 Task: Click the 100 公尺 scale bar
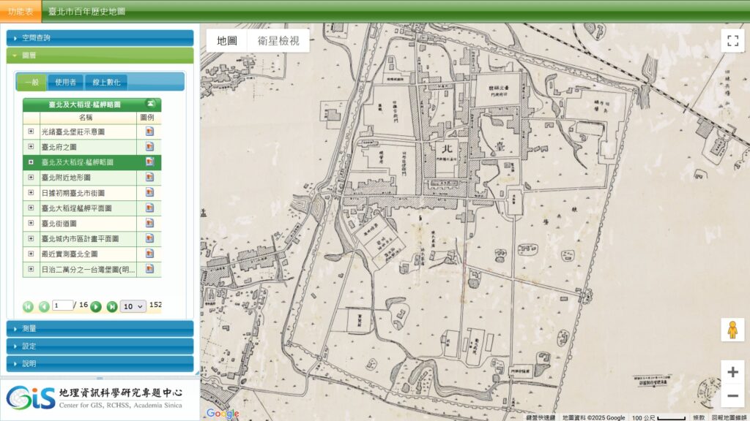click(x=658, y=417)
